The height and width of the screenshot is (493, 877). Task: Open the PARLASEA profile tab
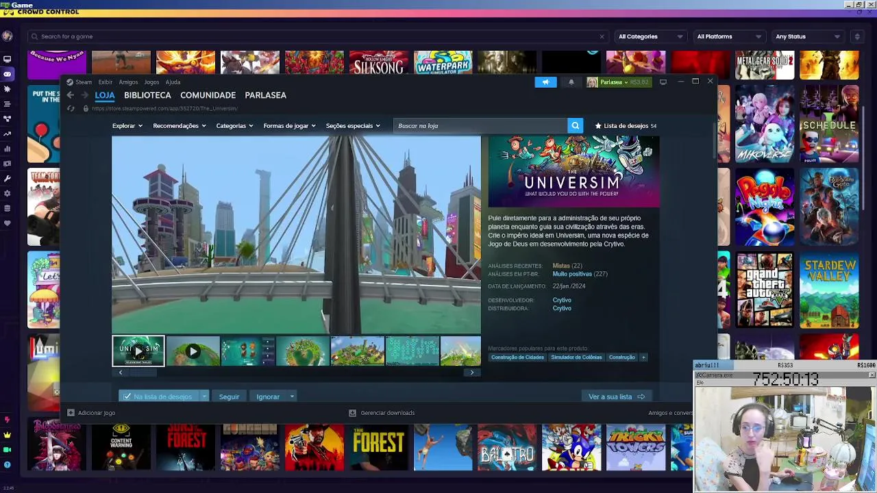click(265, 95)
